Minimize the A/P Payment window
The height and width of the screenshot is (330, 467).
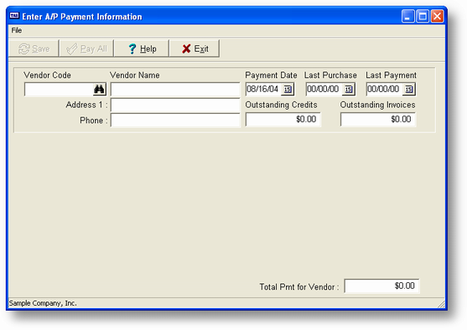pyautogui.click(x=407, y=16)
